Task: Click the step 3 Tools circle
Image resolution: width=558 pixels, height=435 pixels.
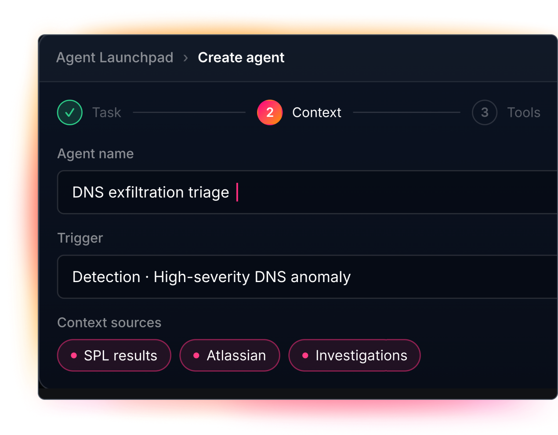Action: [485, 112]
